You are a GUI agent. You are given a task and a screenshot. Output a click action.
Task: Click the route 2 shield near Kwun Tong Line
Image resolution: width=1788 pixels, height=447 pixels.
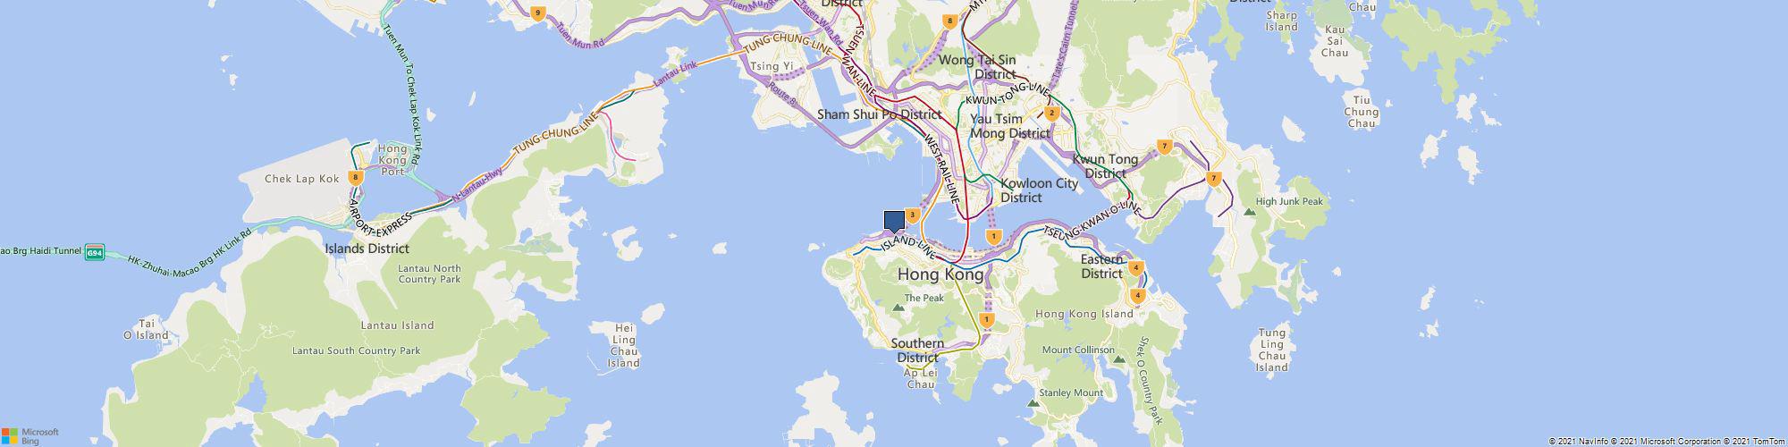coord(1051,114)
